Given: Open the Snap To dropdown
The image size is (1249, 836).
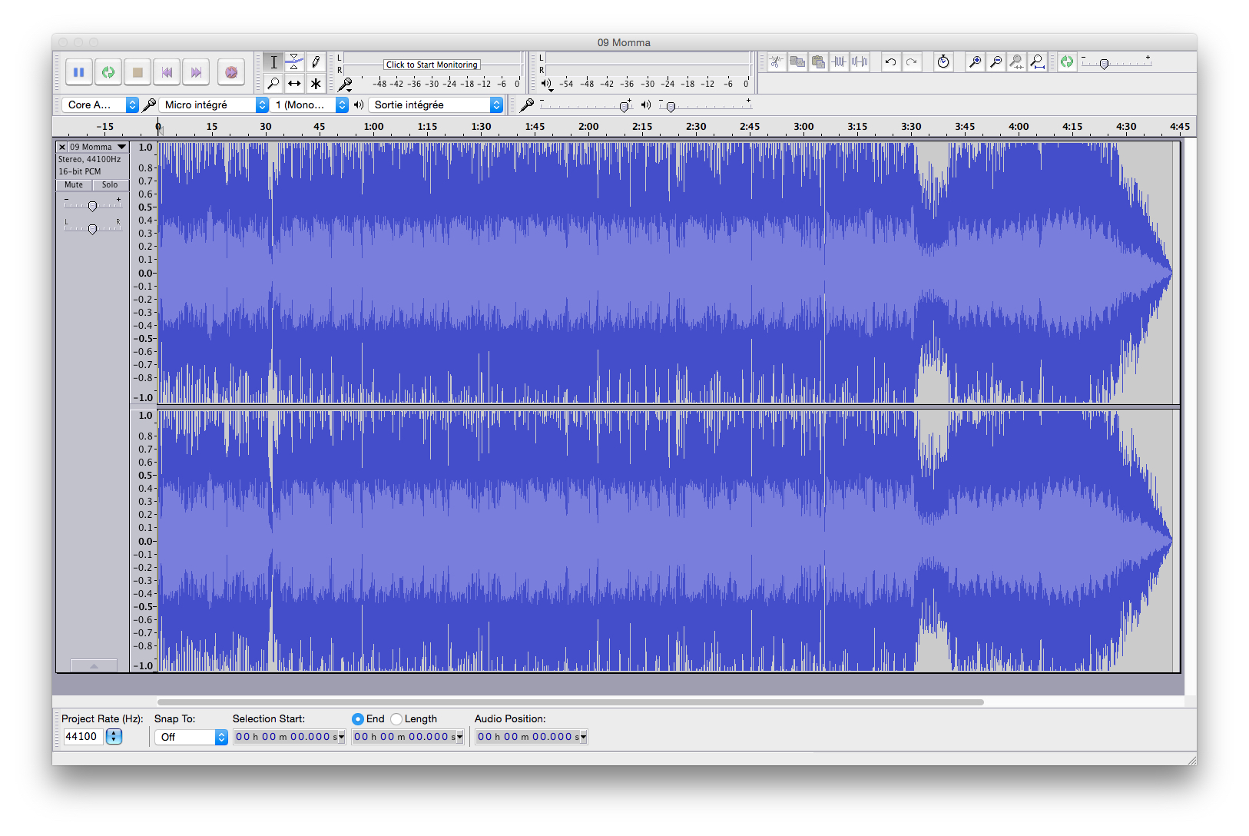Looking at the screenshot, I should tap(190, 736).
